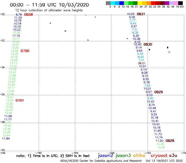Viewport: 186px width, 163px height.
Task: Click the value 13.66 beside 0701
Action: 10,100
